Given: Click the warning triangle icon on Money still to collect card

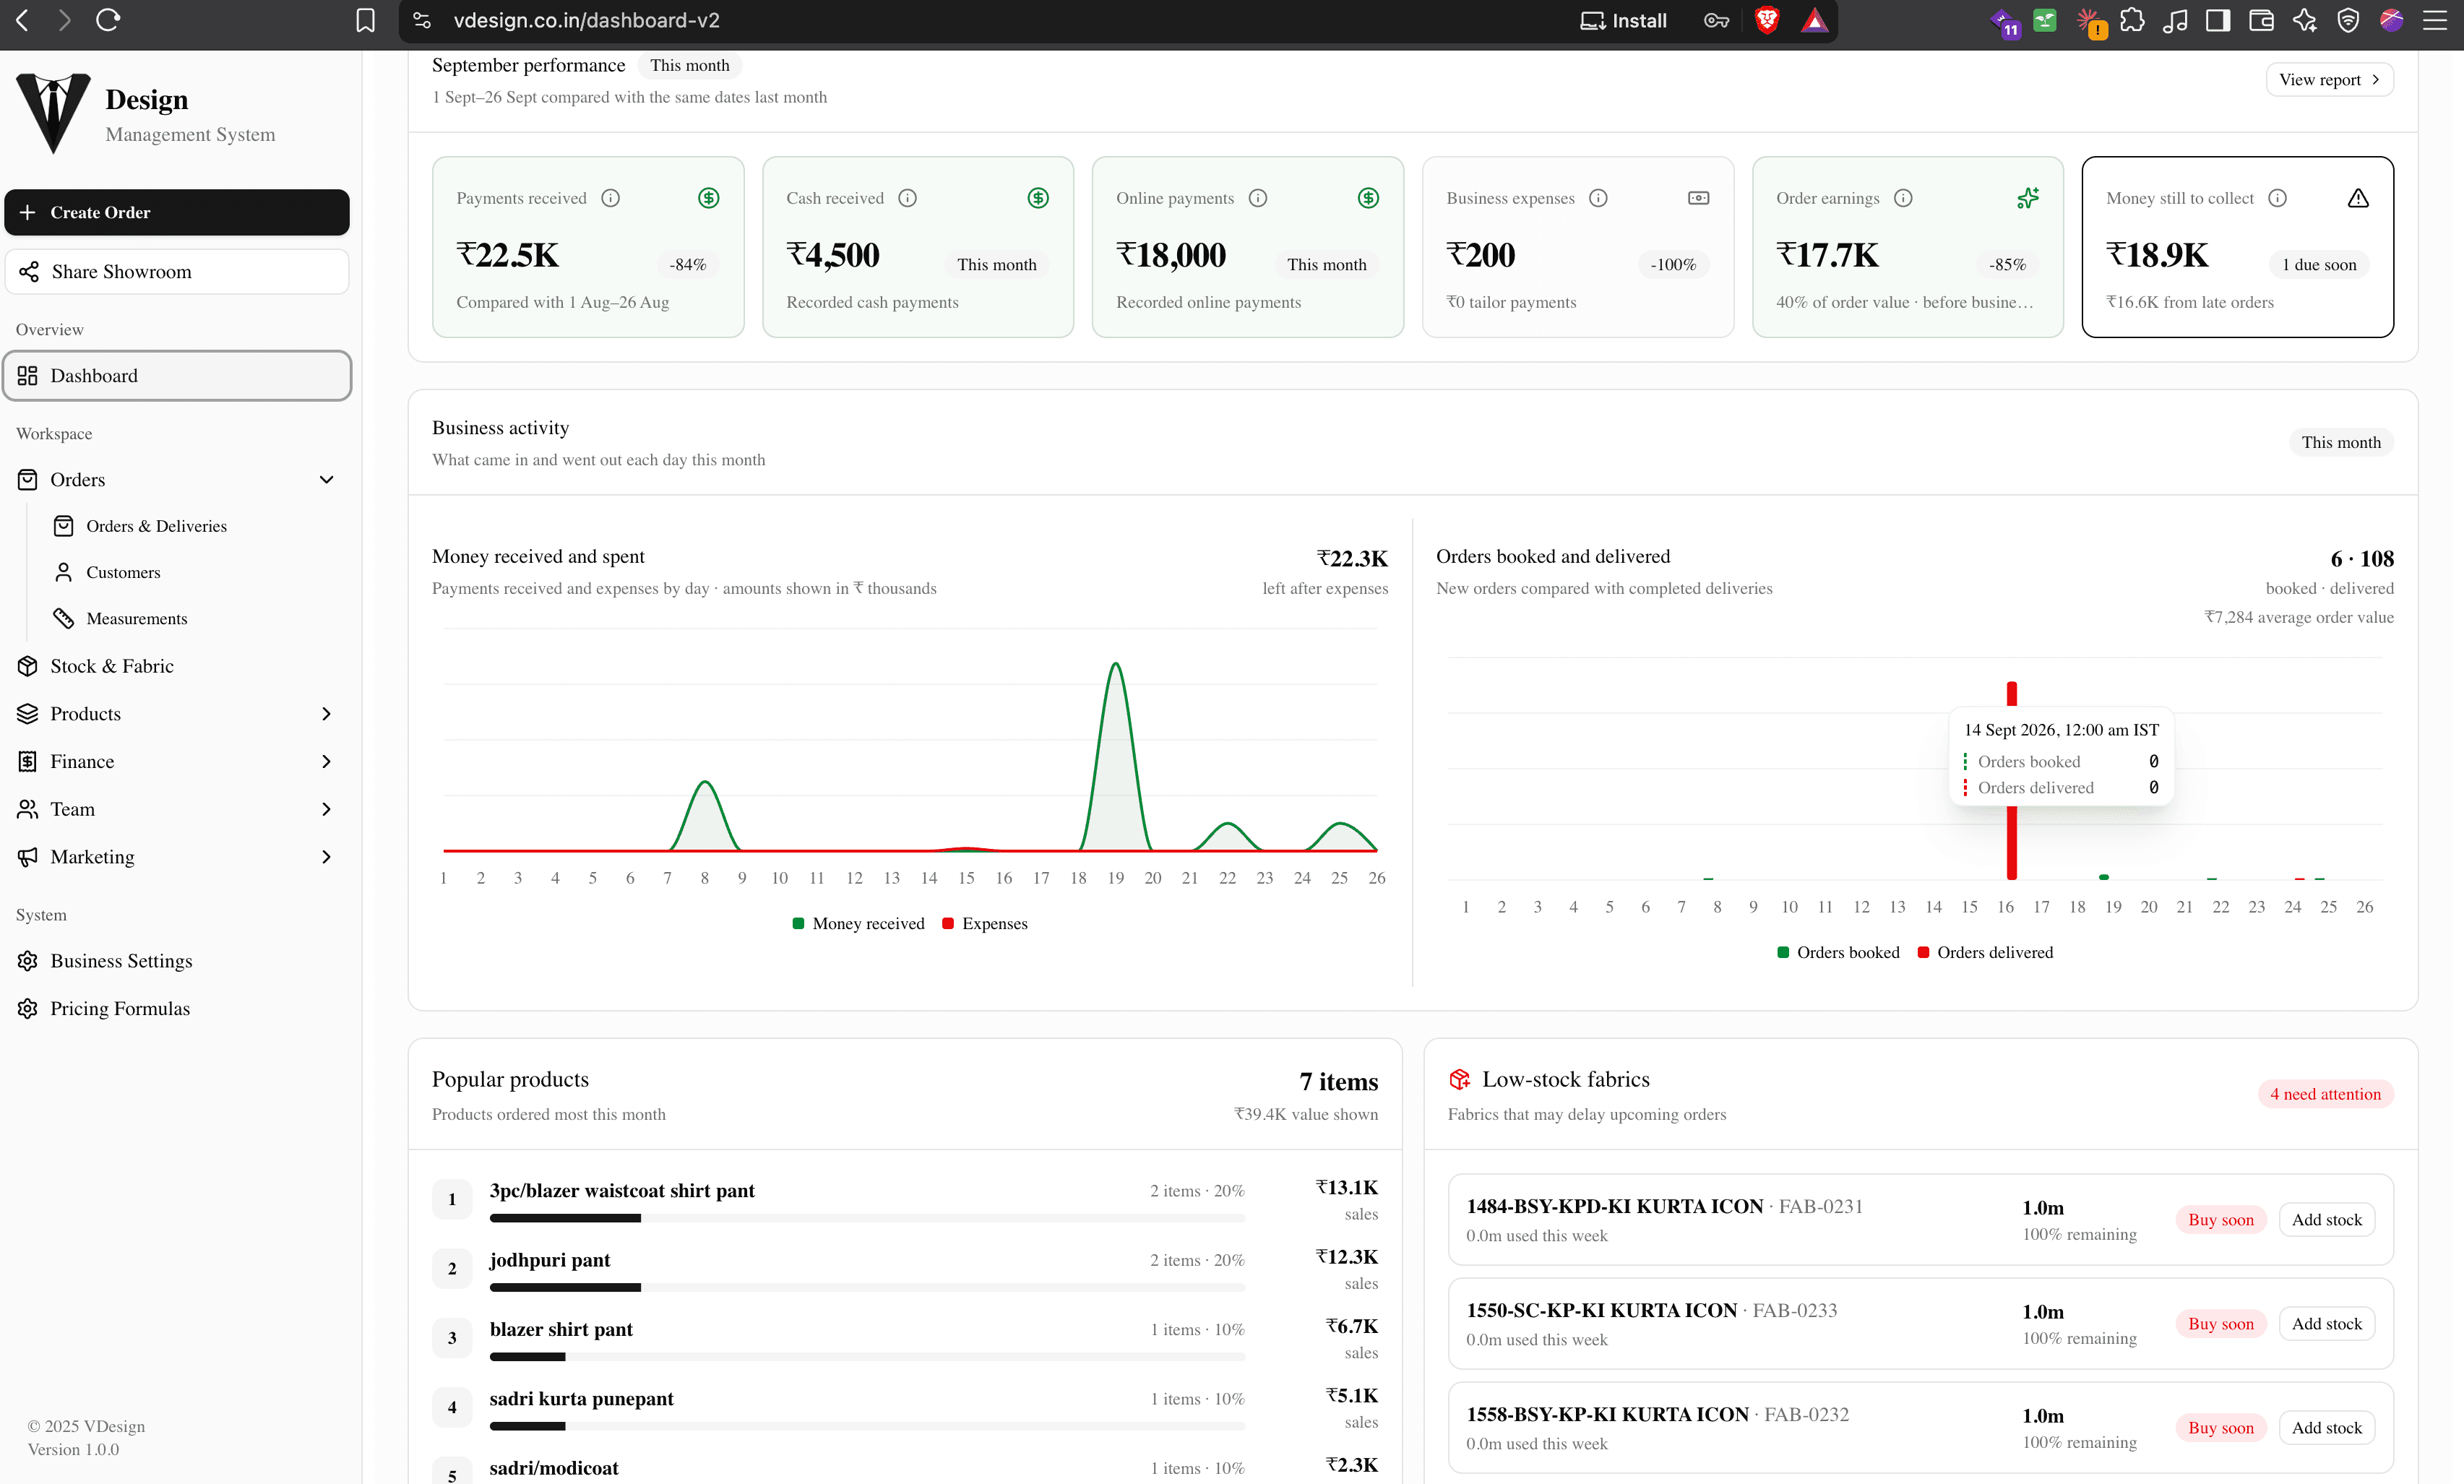Looking at the screenshot, I should [2358, 198].
